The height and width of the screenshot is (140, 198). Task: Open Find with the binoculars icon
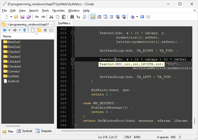click(x=72, y=17)
